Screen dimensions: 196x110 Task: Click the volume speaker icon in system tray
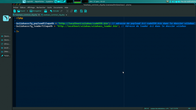[173, 1]
